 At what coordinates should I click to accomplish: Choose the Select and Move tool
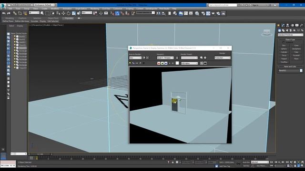(63, 13)
